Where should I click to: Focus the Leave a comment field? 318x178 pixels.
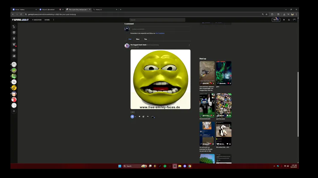pos(160,29)
